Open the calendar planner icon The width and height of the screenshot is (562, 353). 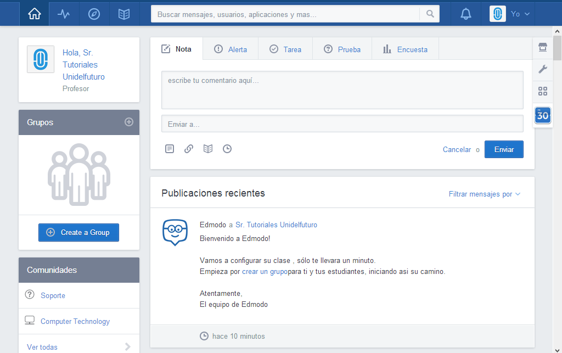tap(543, 115)
